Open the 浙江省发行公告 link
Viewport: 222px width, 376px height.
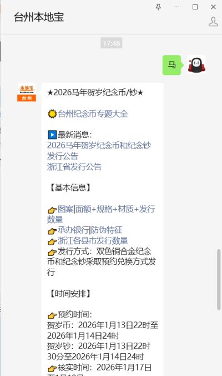pos(74,167)
